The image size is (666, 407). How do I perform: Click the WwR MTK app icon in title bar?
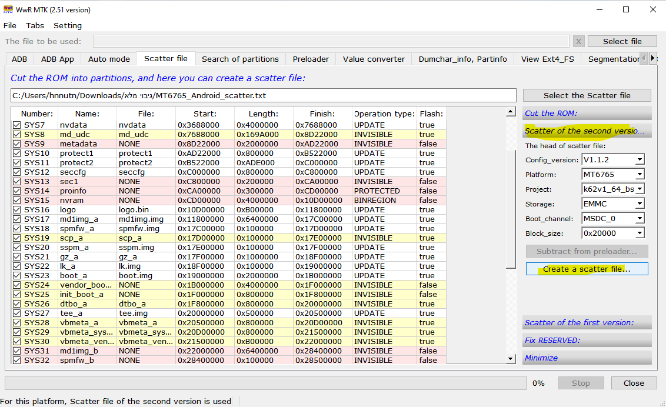(x=8, y=9)
